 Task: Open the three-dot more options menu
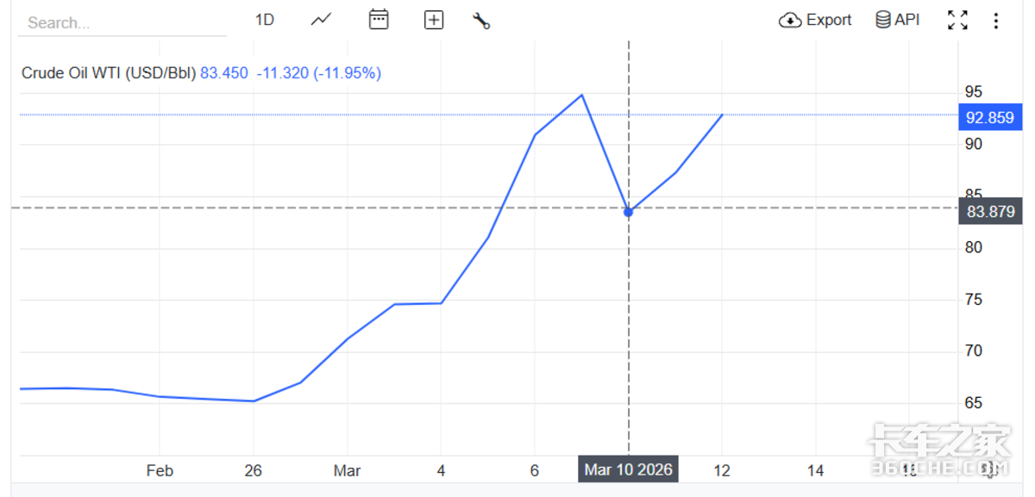click(996, 21)
